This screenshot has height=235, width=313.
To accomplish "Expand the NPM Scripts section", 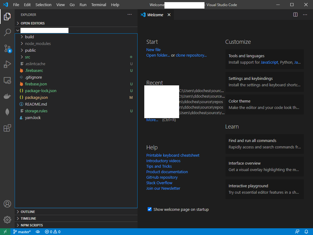I will (x=76, y=225).
